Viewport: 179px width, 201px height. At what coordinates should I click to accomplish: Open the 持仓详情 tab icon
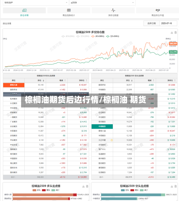click(24, 10)
